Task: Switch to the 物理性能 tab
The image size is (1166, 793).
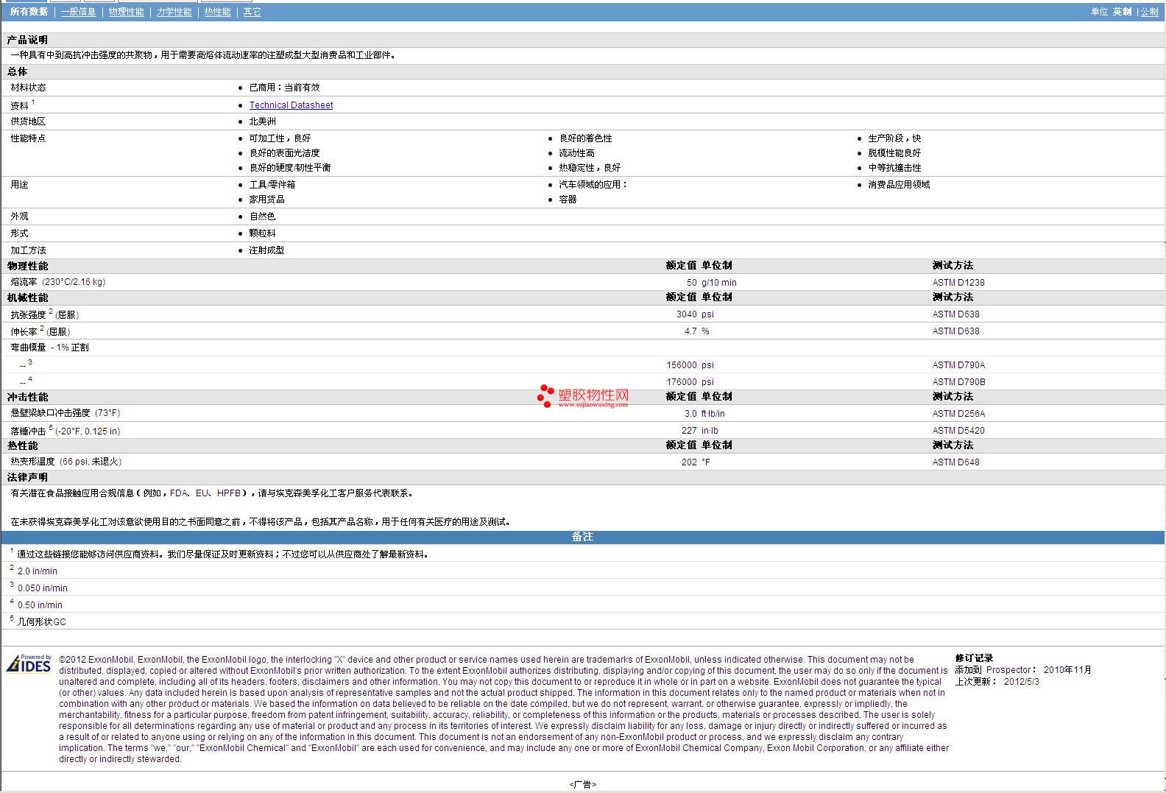Action: click(x=126, y=12)
